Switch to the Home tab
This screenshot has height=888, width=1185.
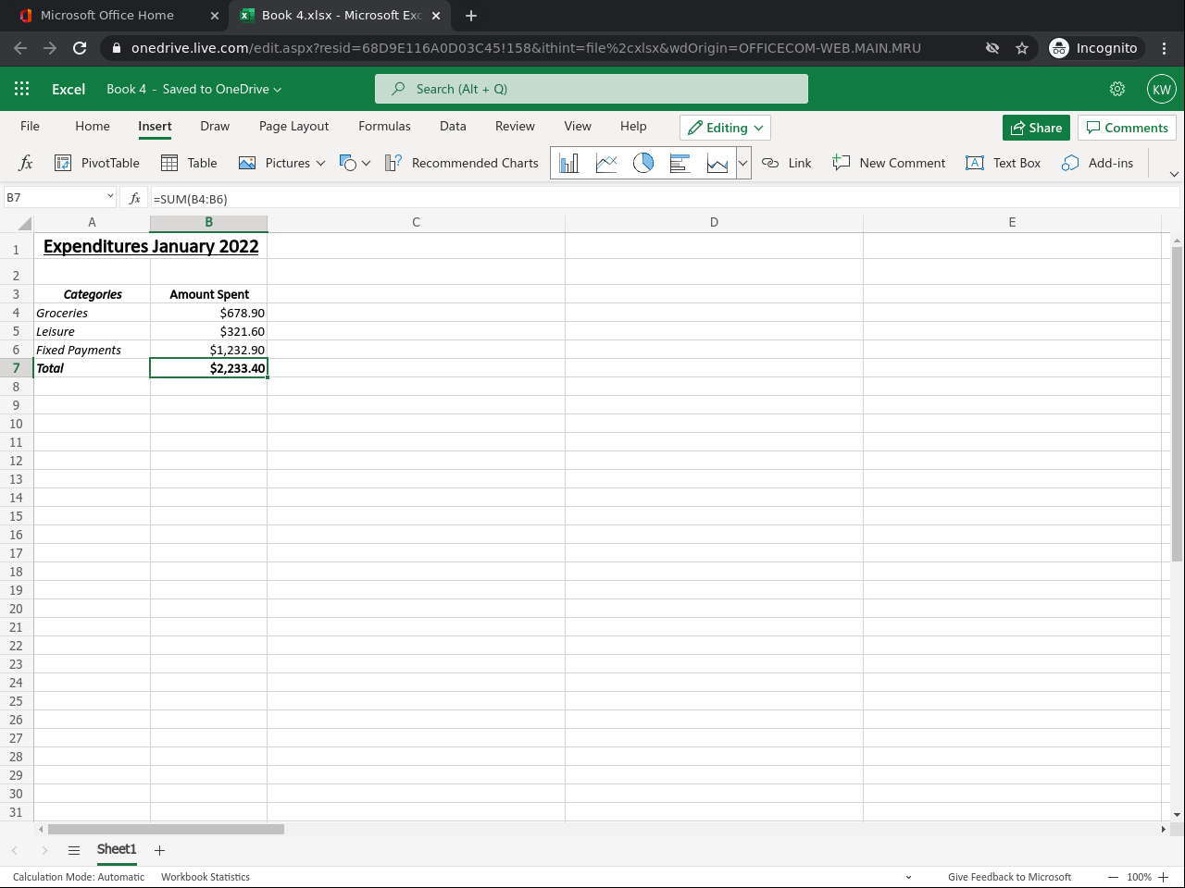(x=93, y=127)
